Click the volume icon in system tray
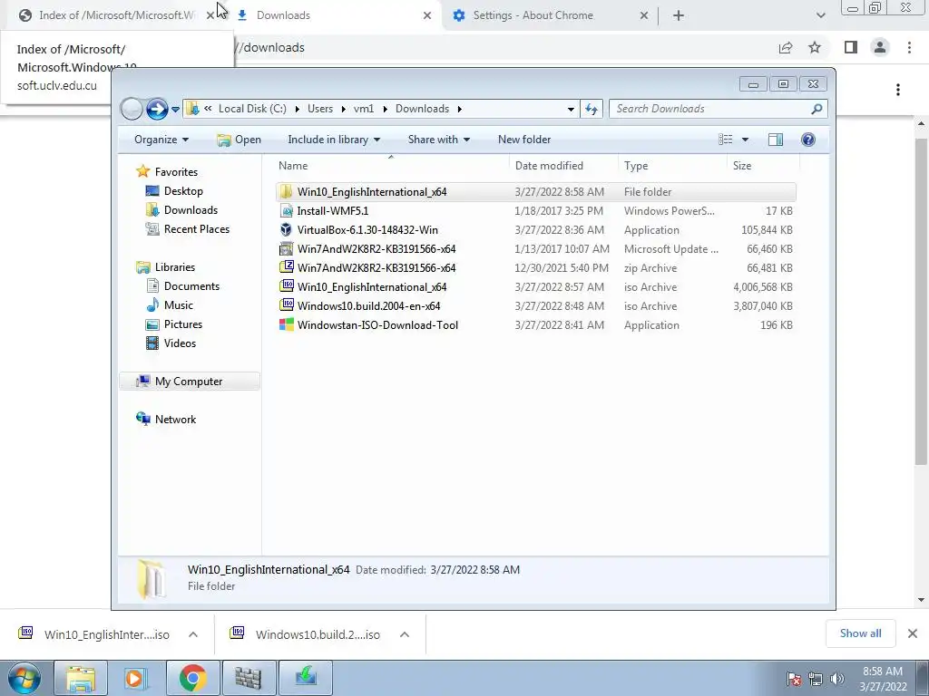The height and width of the screenshot is (696, 929). point(836,679)
